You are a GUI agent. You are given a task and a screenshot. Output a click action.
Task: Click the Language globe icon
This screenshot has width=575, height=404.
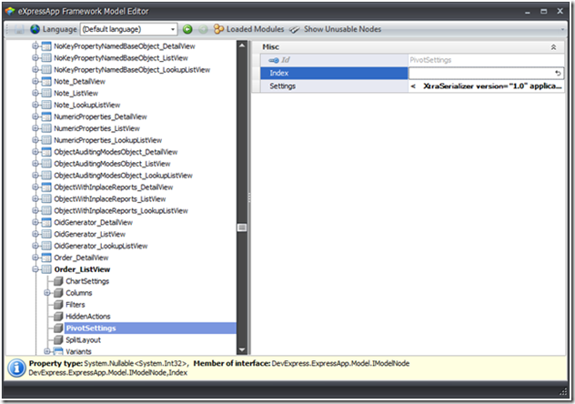(35, 29)
